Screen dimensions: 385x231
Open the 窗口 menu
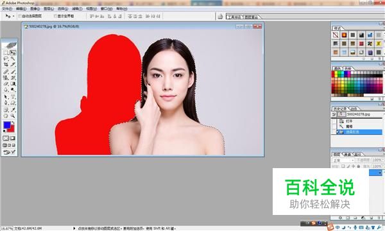tap(107, 9)
